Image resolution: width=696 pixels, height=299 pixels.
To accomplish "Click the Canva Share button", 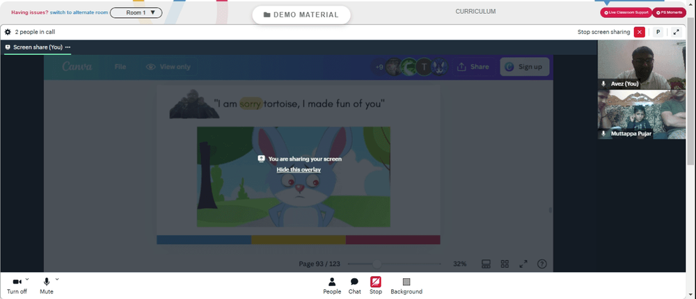I will [x=473, y=67].
